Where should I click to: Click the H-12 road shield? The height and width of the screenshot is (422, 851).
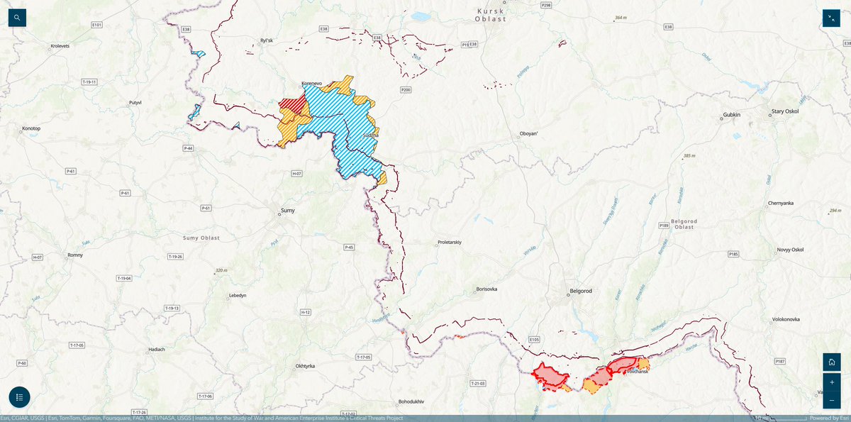[x=306, y=312]
